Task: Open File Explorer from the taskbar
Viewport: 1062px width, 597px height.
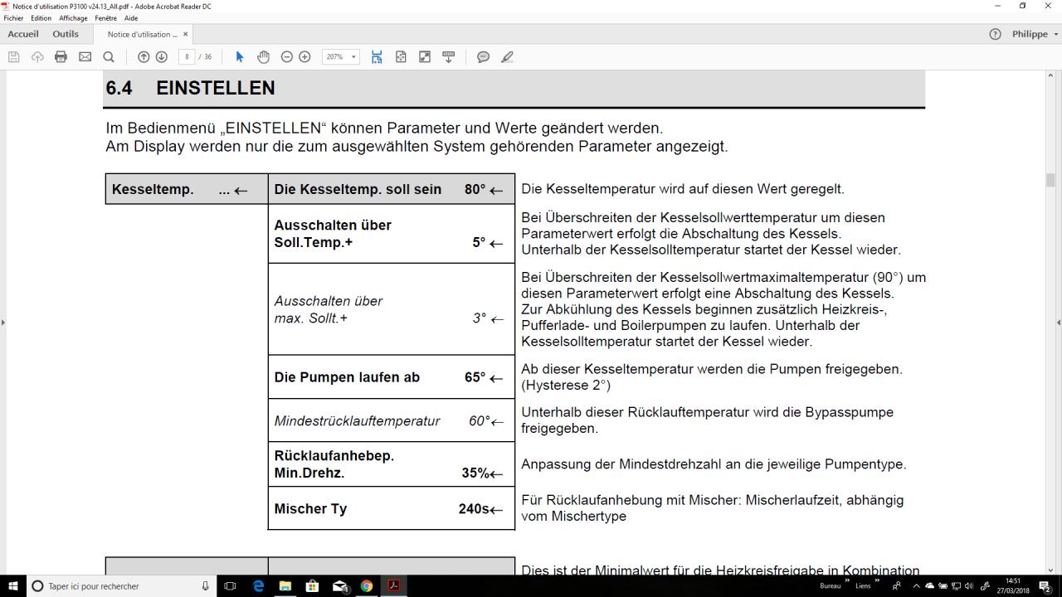Action: click(x=285, y=586)
